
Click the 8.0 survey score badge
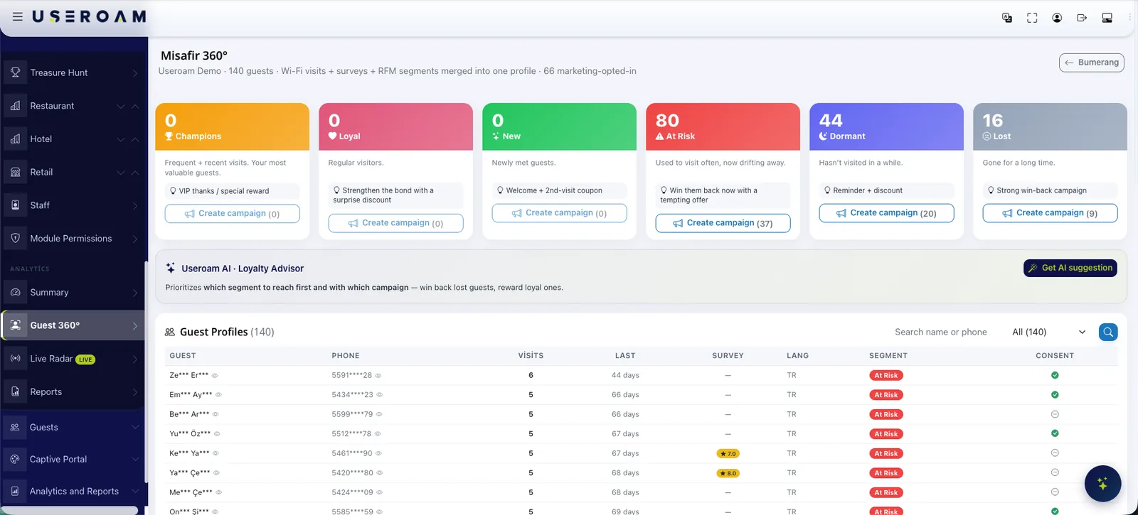(728, 473)
